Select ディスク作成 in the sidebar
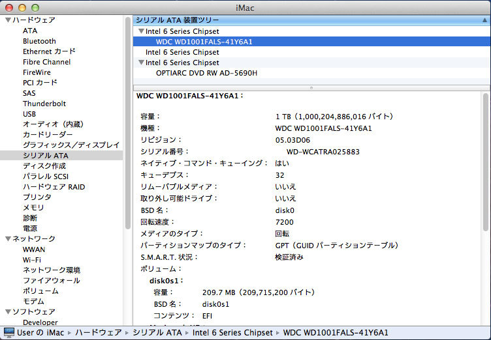491x340 pixels. click(44, 166)
